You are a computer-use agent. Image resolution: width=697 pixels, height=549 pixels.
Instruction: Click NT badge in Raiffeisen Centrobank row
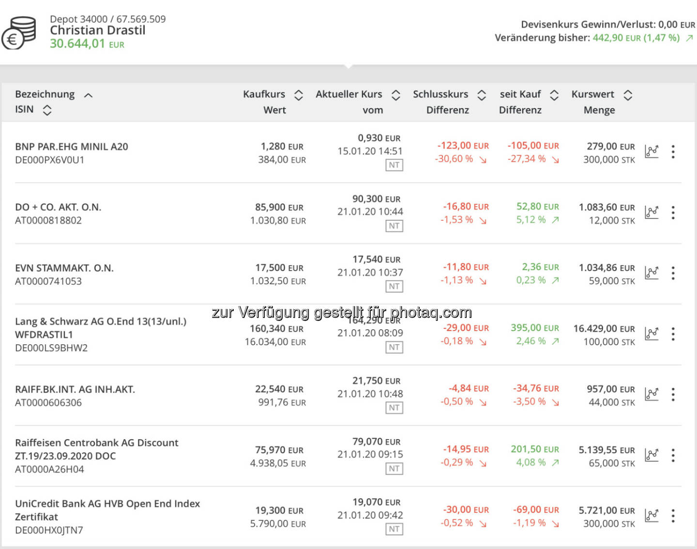[x=394, y=469]
